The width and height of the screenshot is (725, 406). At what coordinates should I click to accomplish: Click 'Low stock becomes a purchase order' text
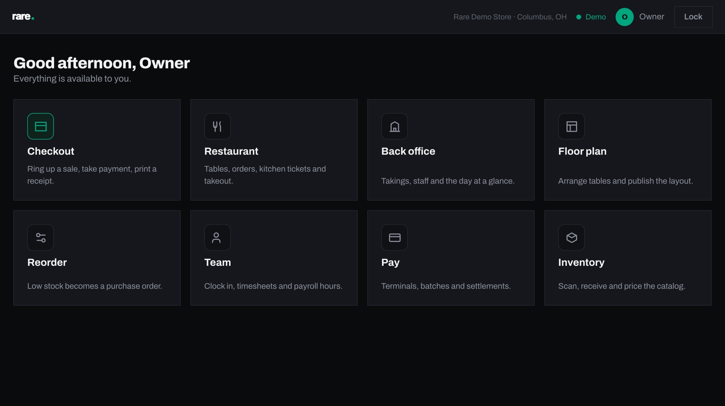pyautogui.click(x=95, y=286)
